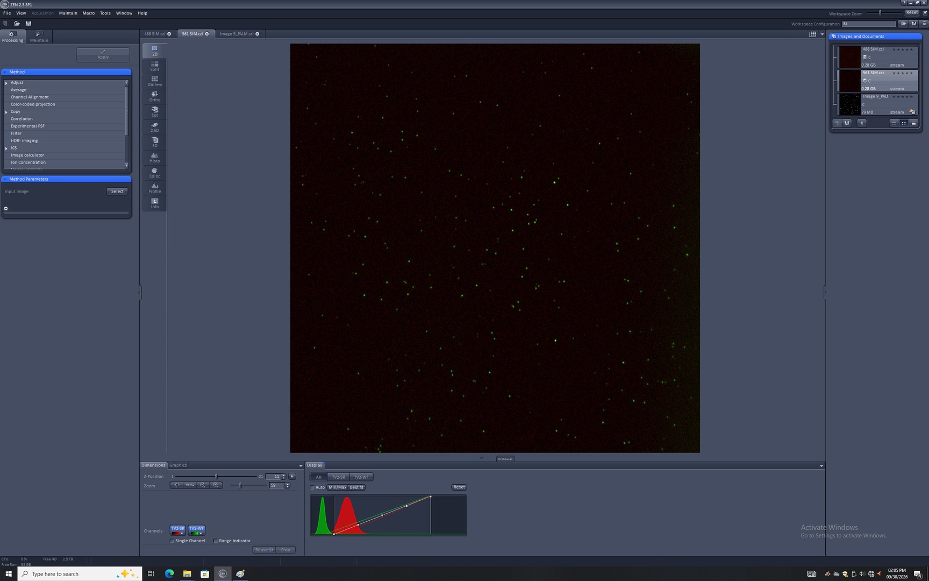Toggle the TV2-WF channel button
This screenshot has height=581, width=929.
pos(196,528)
